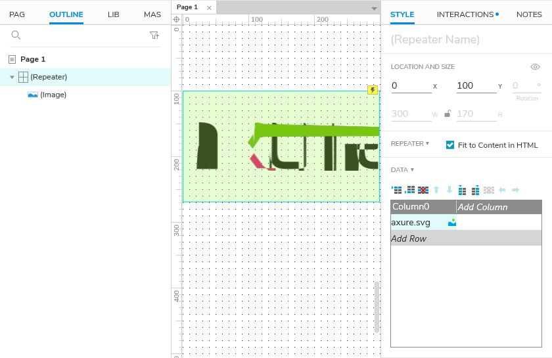
Task: Select the Column0 header
Action: 423,207
